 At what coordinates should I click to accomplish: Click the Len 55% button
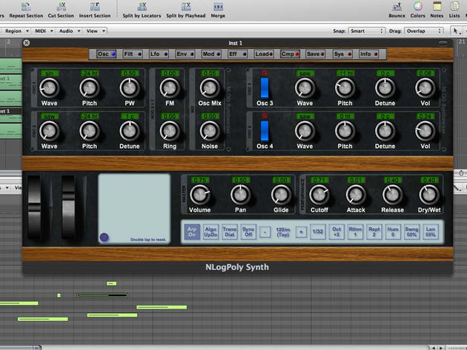pyautogui.click(x=431, y=232)
